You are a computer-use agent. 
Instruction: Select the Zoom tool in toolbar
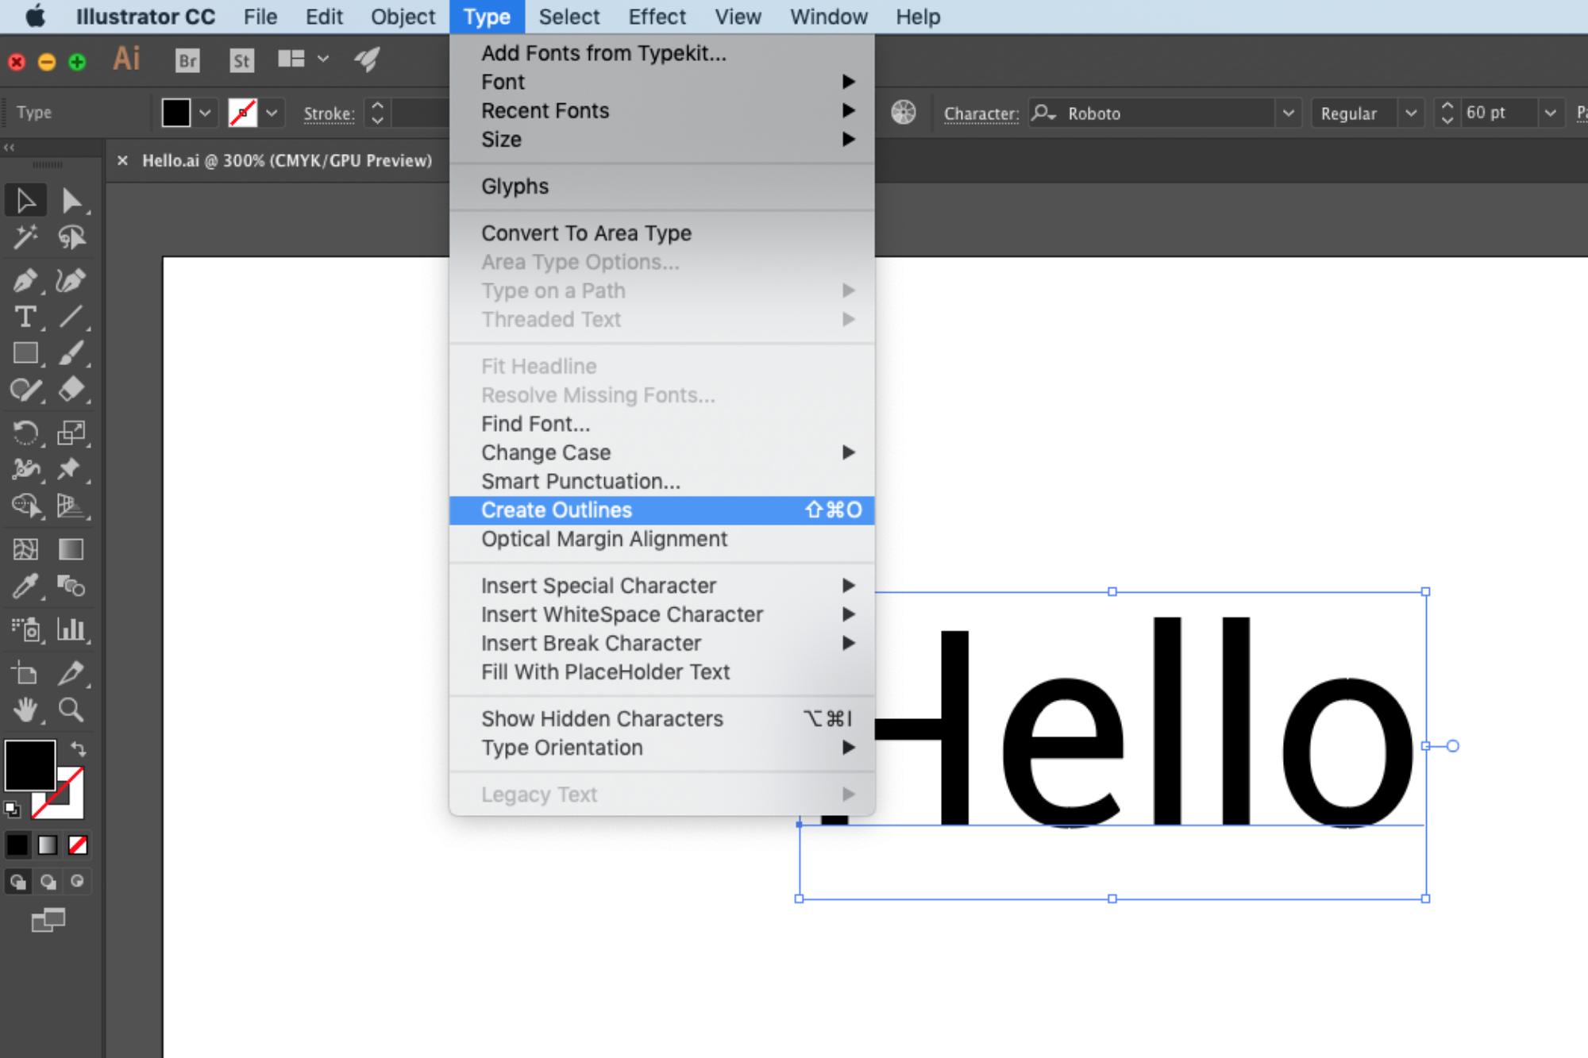[71, 705]
